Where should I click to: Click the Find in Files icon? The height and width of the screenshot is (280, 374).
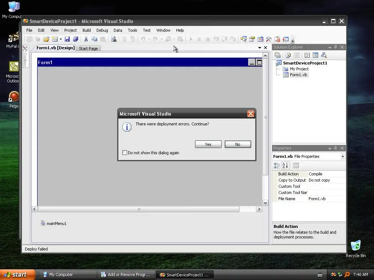click(x=114, y=39)
